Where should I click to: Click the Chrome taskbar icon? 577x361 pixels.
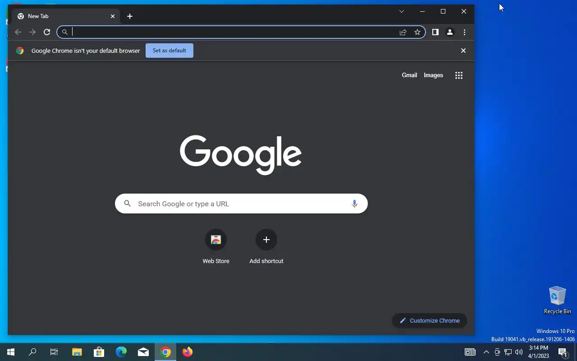[165, 352]
